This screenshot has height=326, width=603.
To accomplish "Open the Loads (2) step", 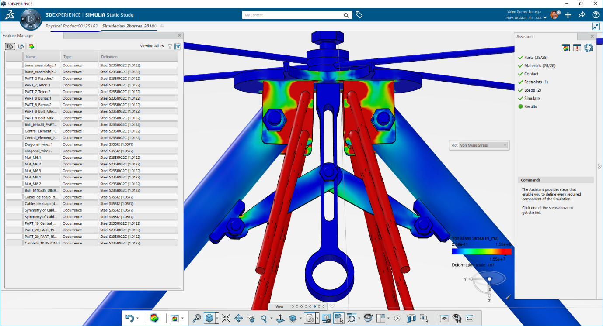I will 533,90.
